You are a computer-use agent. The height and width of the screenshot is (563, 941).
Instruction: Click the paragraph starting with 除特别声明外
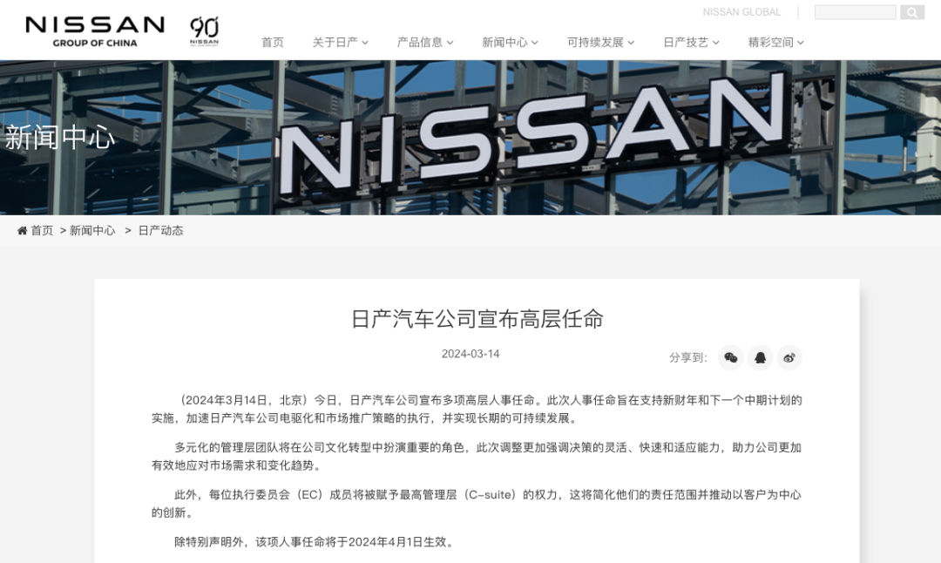tap(316, 542)
